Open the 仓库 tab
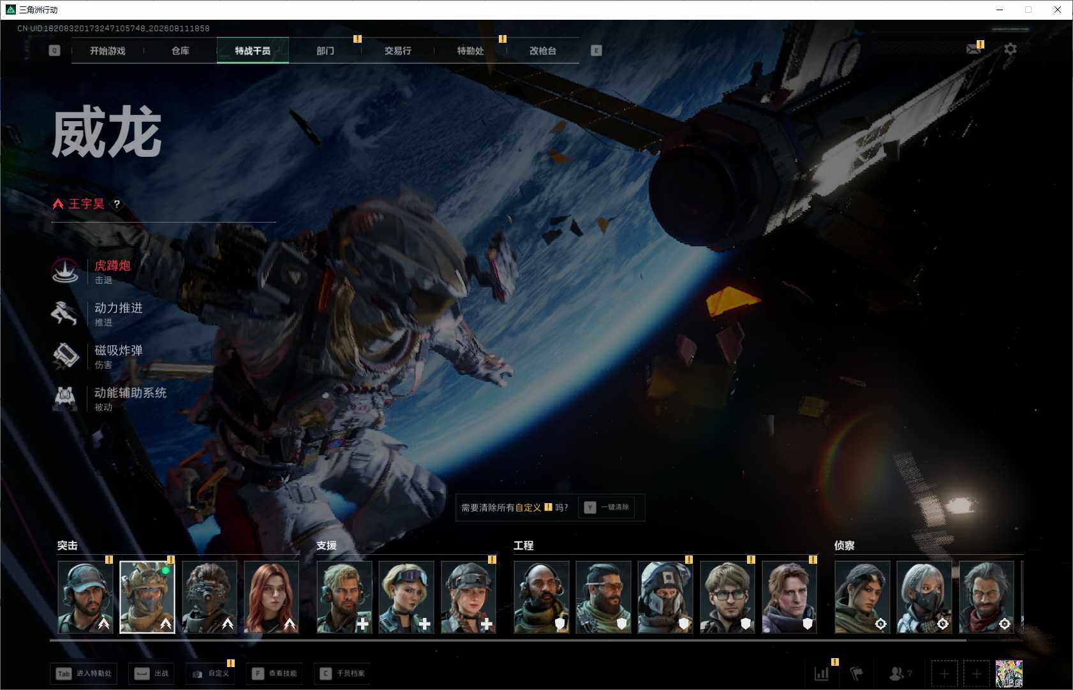This screenshot has height=690, width=1073. 181,50
